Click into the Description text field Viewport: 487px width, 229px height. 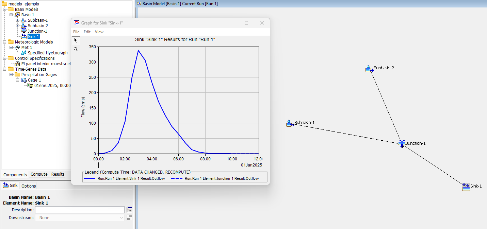coord(80,210)
